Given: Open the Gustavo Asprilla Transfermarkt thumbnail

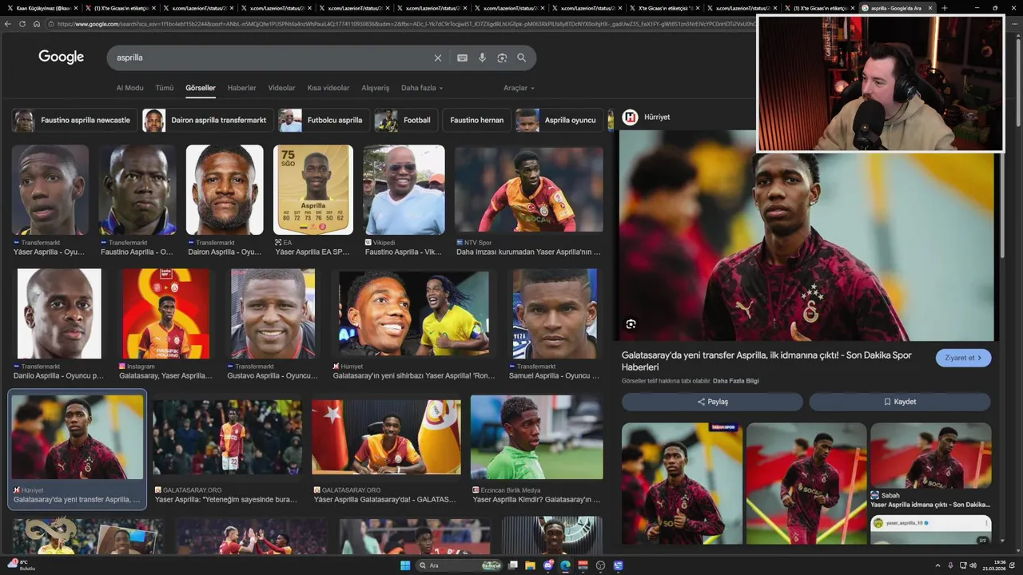Looking at the screenshot, I should pyautogui.click(x=273, y=313).
